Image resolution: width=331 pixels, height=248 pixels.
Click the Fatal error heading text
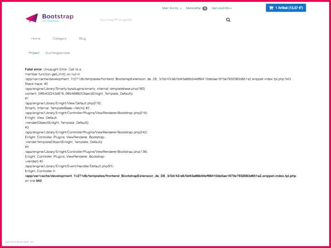(x=33, y=69)
